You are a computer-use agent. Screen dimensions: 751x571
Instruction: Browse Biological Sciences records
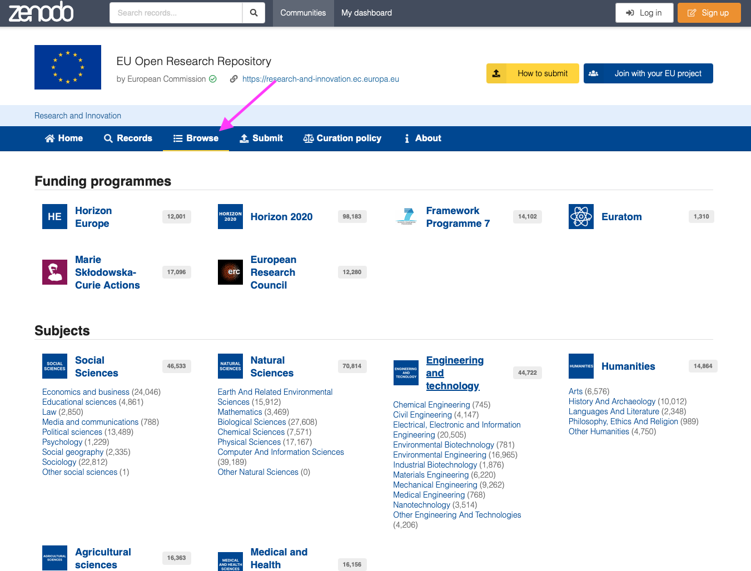pos(252,422)
